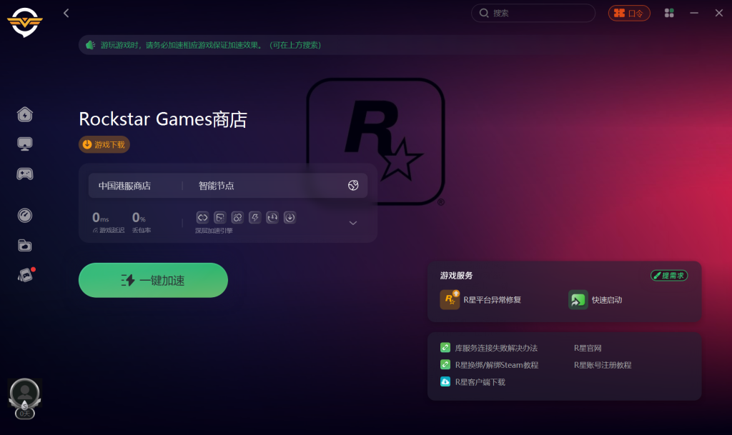
Task: Minimize the accelerator window
Action: point(694,13)
